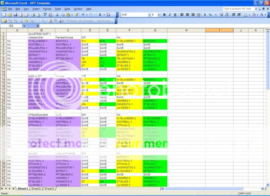
Task: Select the Format Painter brush
Action: coord(76,15)
